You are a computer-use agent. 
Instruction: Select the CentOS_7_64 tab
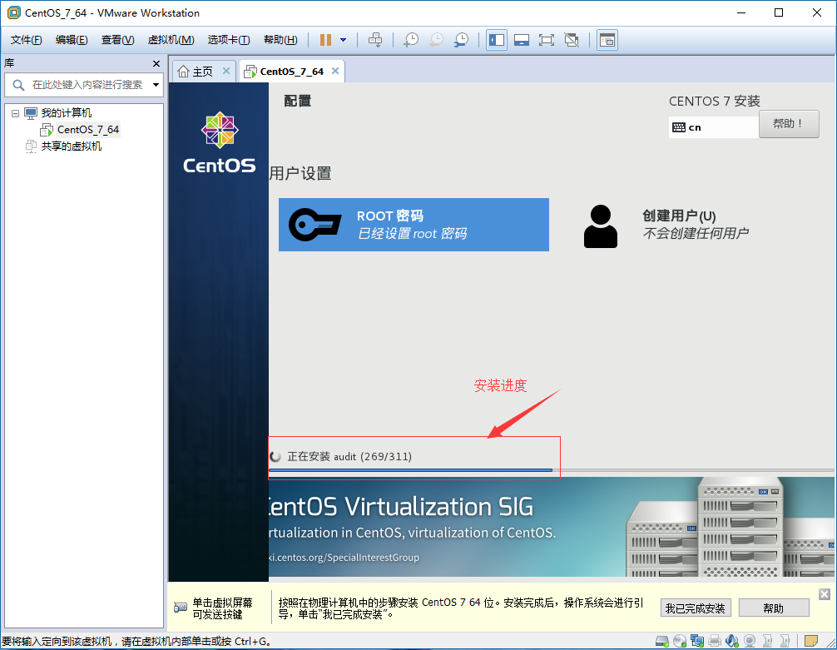tap(291, 72)
